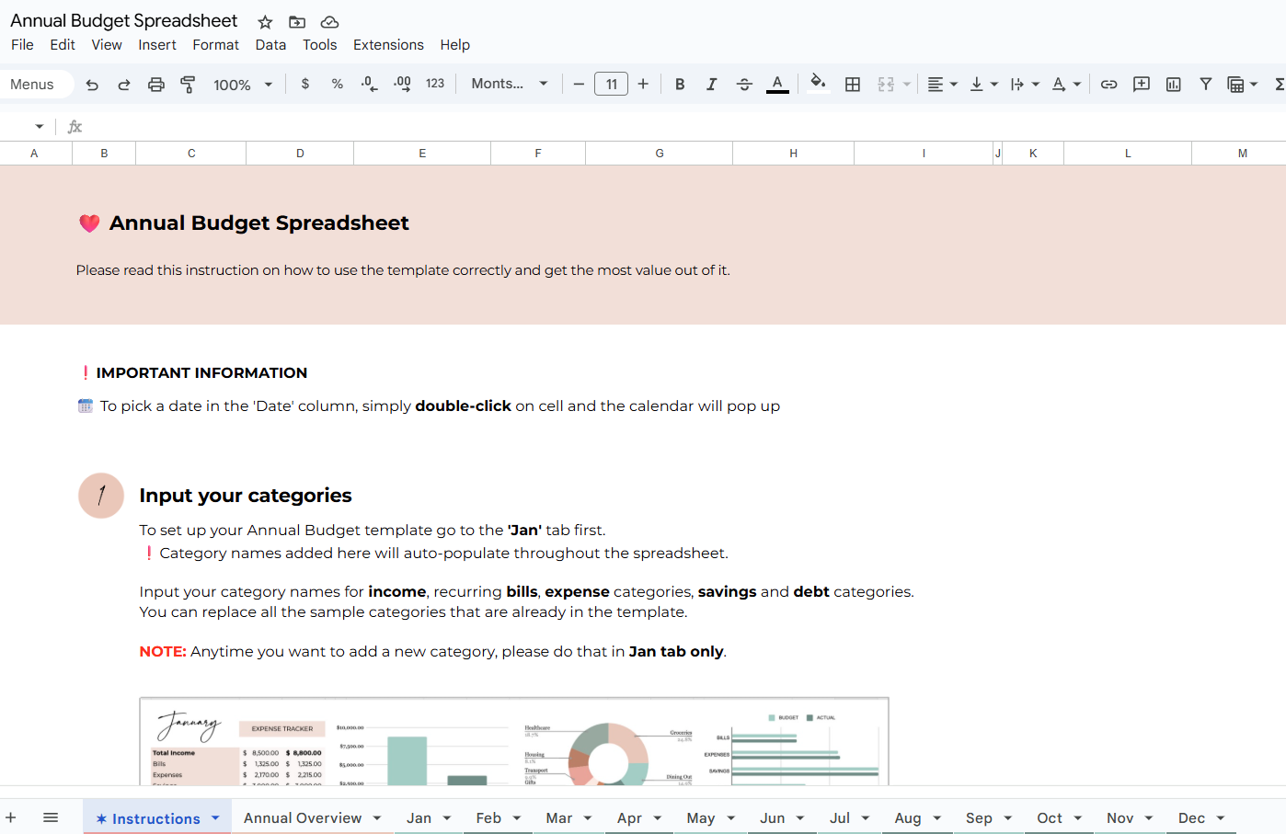Star the Annual Budget Spreadsheet document
This screenshot has width=1286, height=834.
pos(265,22)
